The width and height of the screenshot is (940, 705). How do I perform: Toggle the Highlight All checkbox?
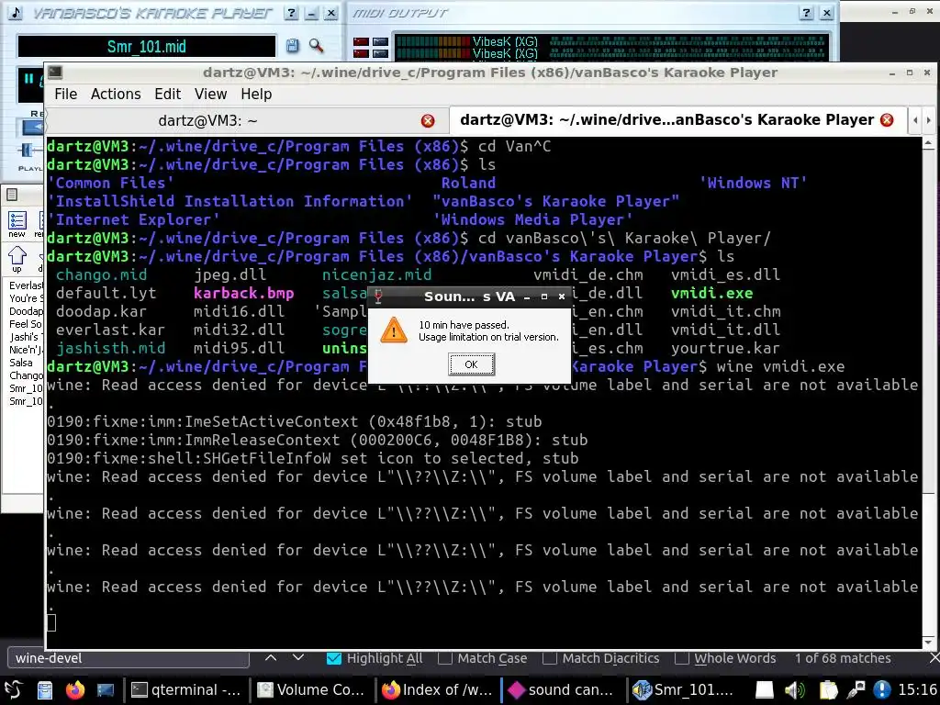[x=334, y=658]
